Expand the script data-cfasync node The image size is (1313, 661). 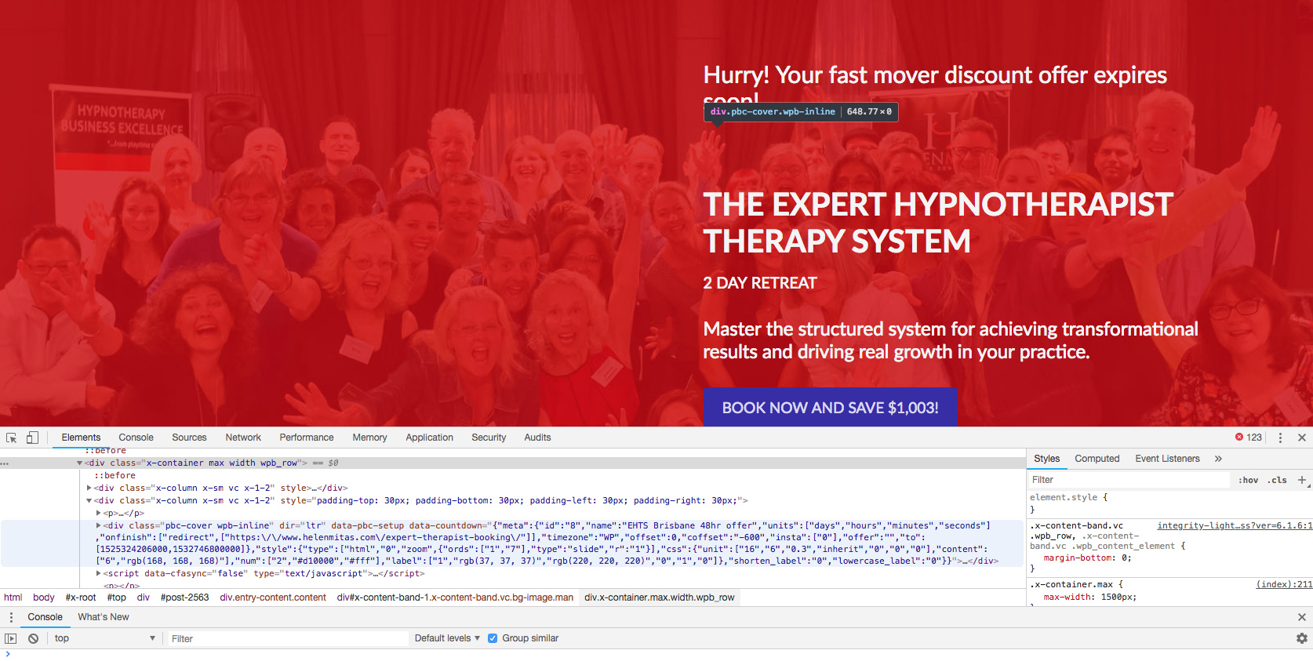click(98, 573)
